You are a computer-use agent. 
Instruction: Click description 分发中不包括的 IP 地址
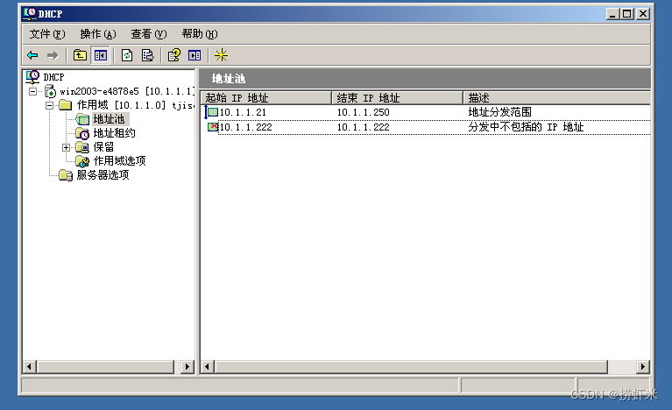[x=526, y=127]
